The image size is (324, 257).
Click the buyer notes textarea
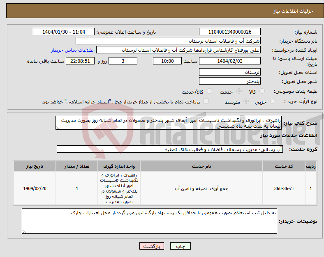click(x=149, y=221)
